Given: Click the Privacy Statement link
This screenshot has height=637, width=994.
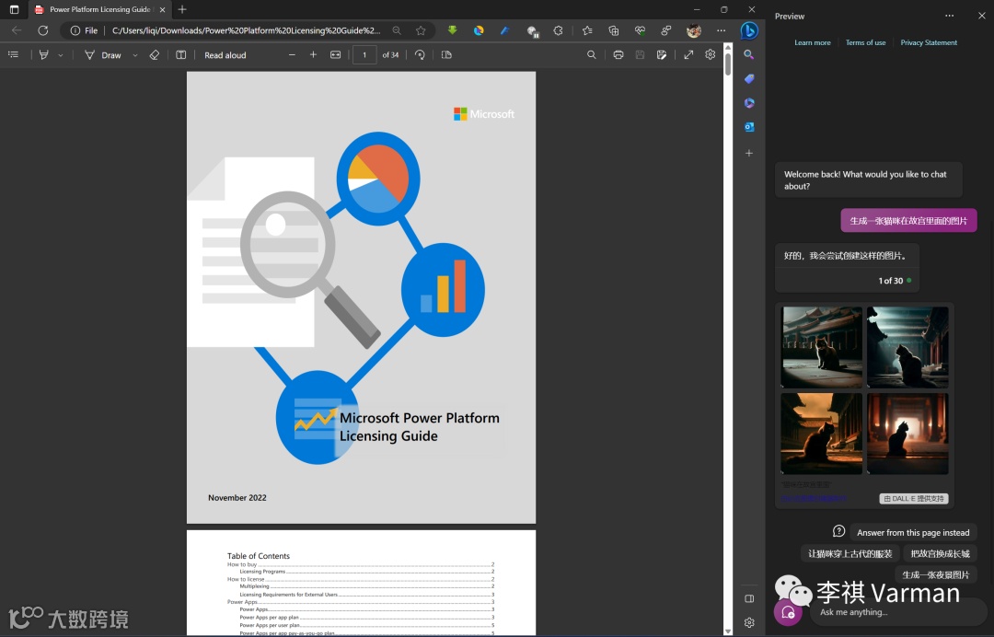Looking at the screenshot, I should pos(929,42).
